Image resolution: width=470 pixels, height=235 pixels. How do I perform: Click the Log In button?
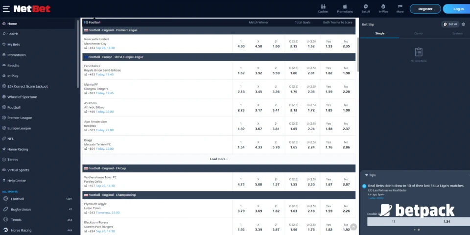pos(457,9)
